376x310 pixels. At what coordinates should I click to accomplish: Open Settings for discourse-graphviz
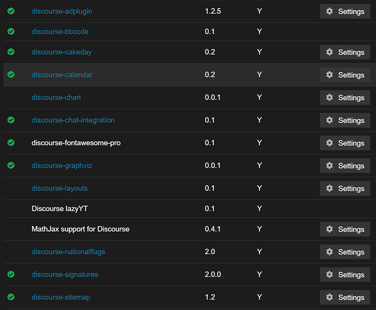[345, 166]
